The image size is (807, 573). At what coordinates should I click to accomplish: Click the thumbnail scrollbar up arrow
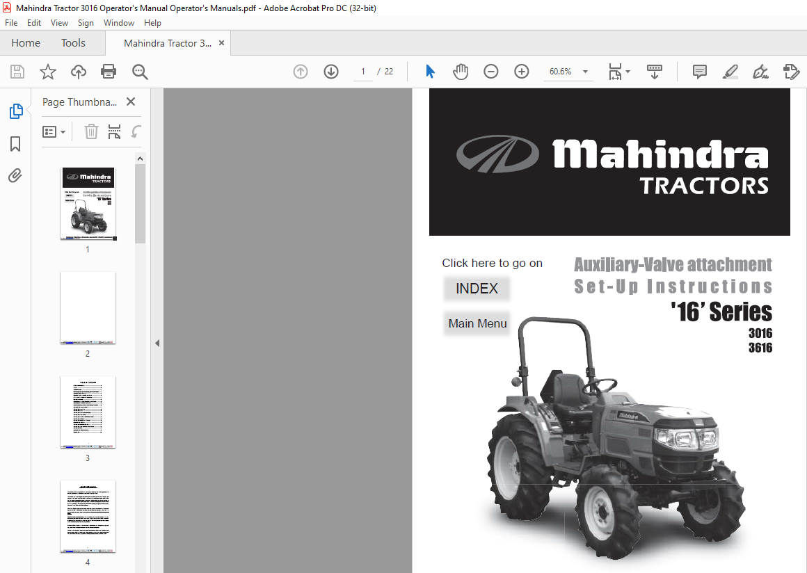click(x=140, y=159)
